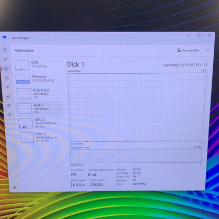Open the Details list sidebar icon
The image size is (219, 219).
pyautogui.click(x=9, y=105)
